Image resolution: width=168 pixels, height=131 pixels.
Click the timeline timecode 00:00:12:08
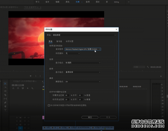[x=18, y=85]
